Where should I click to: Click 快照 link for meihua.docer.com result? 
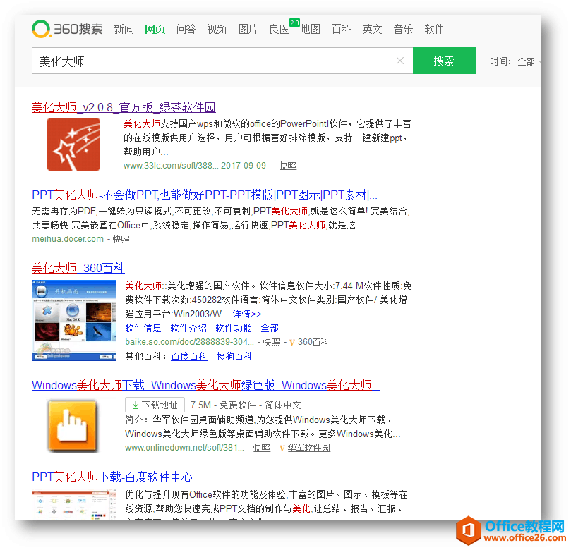click(x=120, y=239)
